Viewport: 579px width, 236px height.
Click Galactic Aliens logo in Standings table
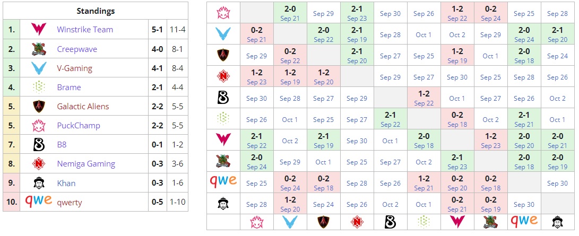[x=38, y=107]
